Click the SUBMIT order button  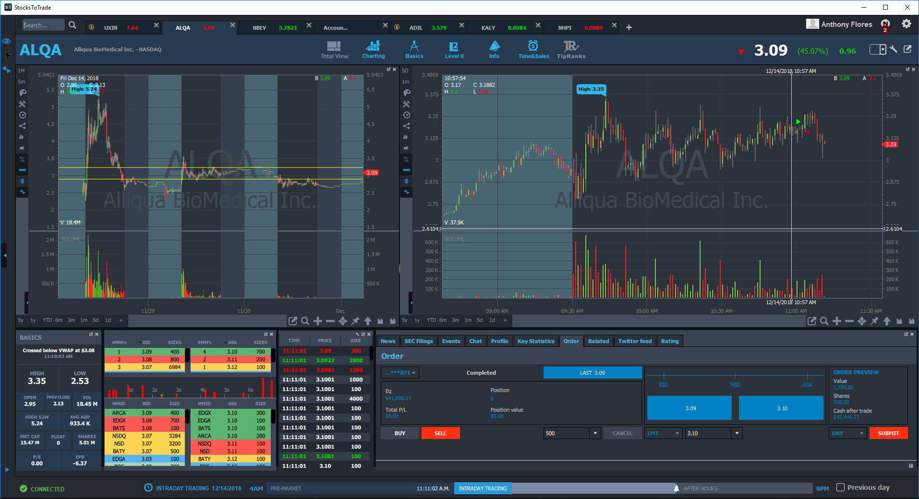point(888,433)
